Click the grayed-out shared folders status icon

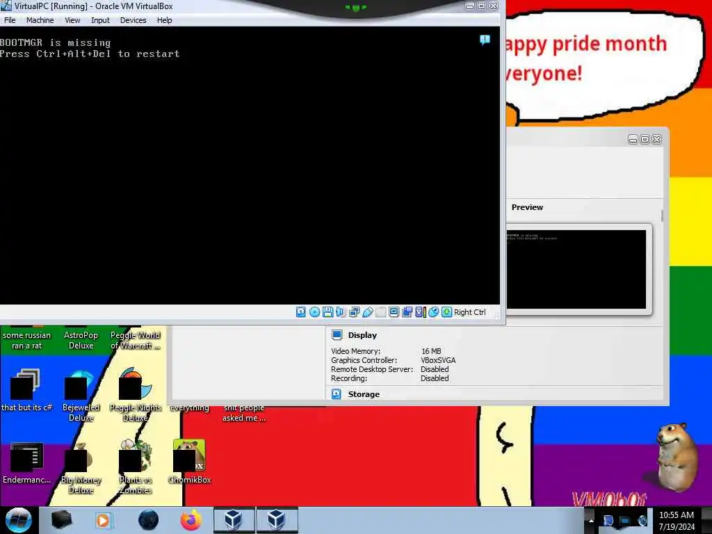point(380,312)
